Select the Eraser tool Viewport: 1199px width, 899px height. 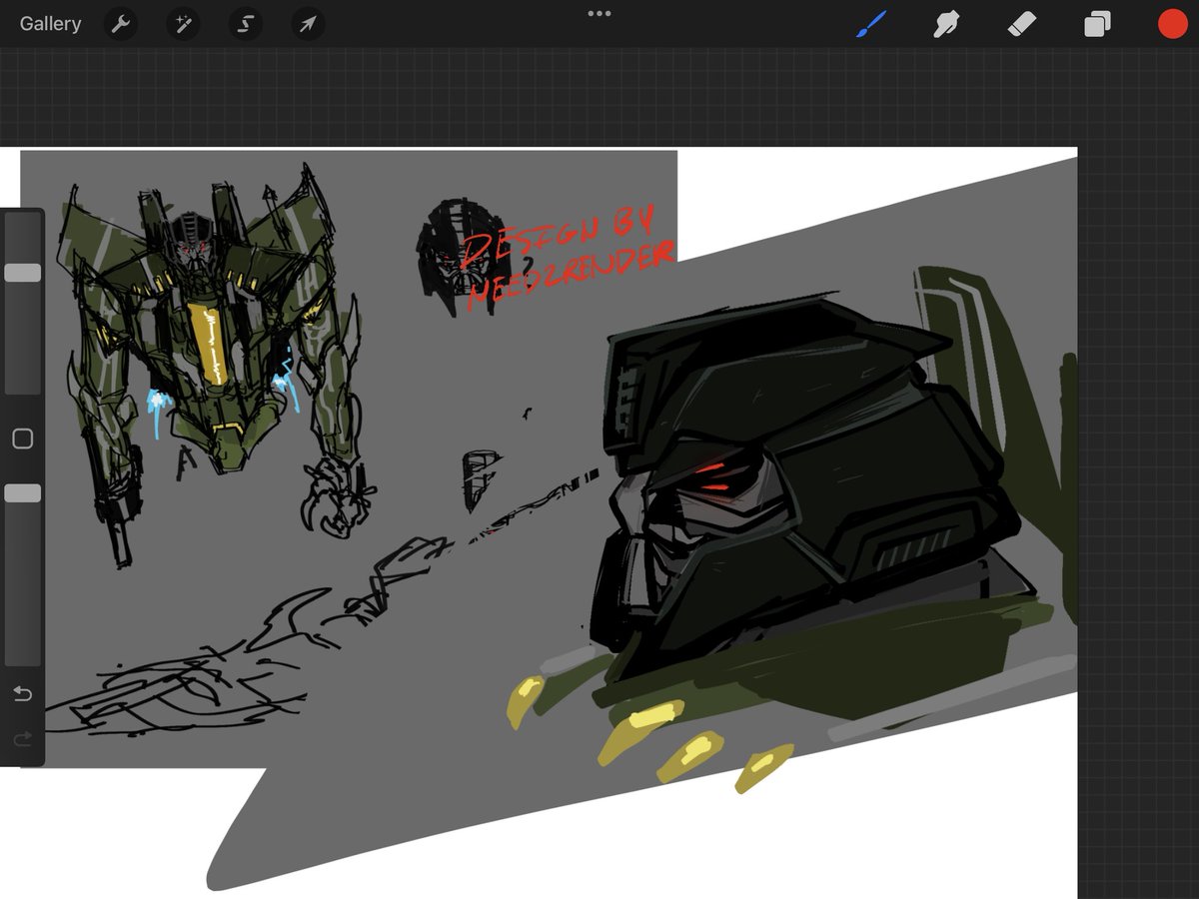pos(1022,23)
